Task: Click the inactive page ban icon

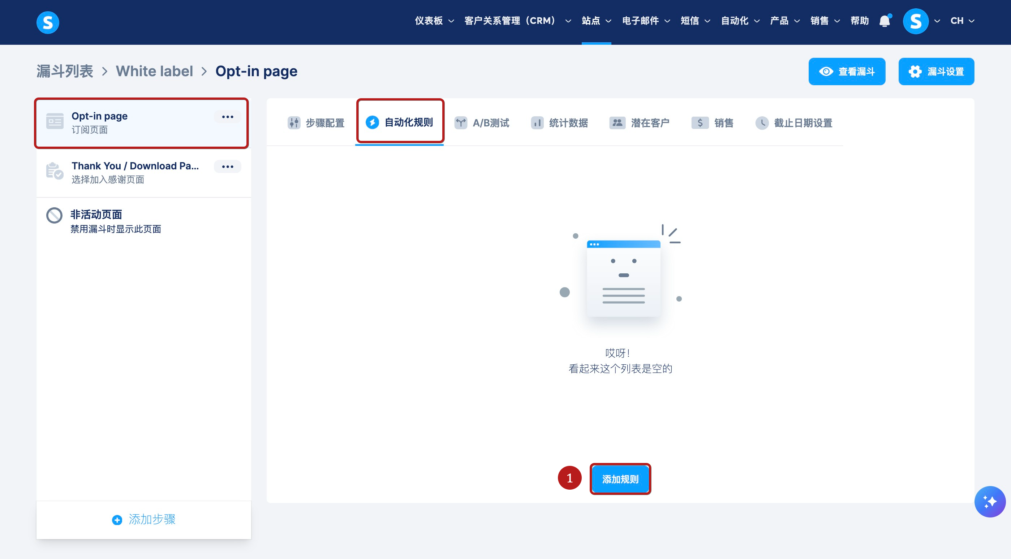Action: [x=54, y=215]
